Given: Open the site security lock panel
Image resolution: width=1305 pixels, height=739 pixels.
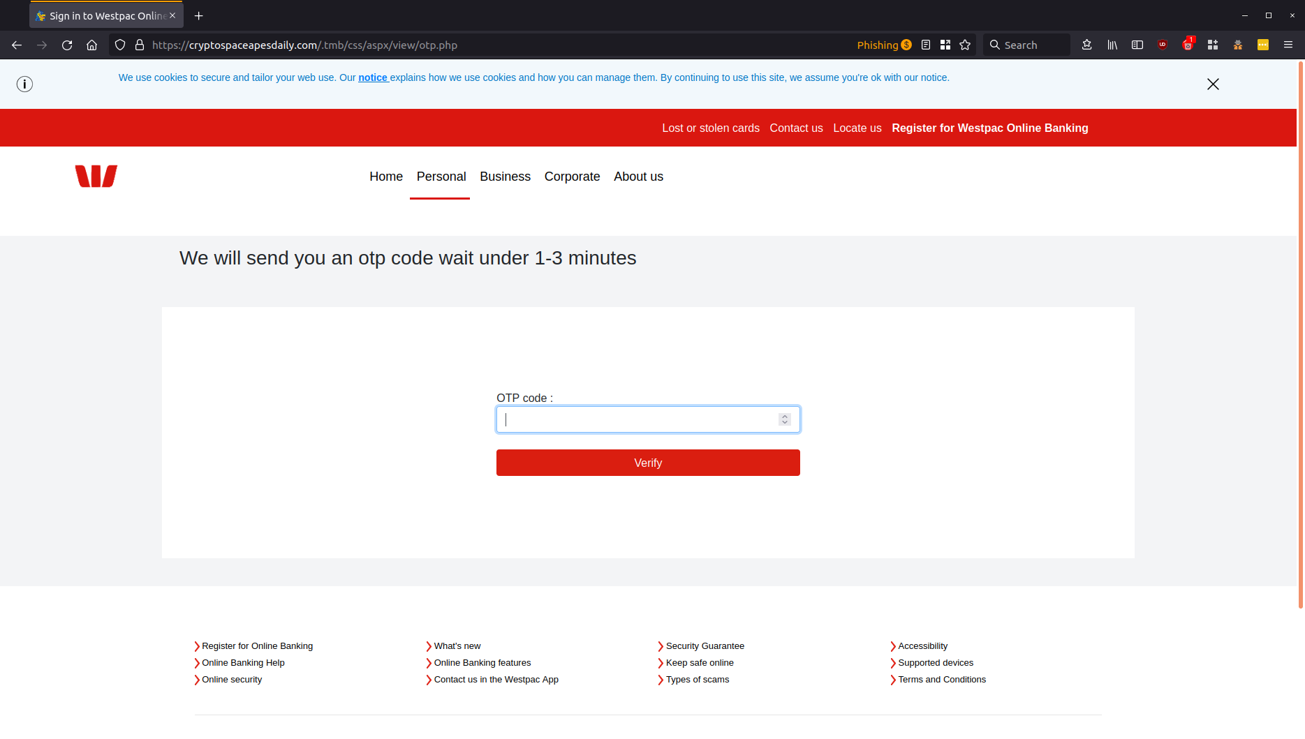Looking at the screenshot, I should pyautogui.click(x=139, y=44).
